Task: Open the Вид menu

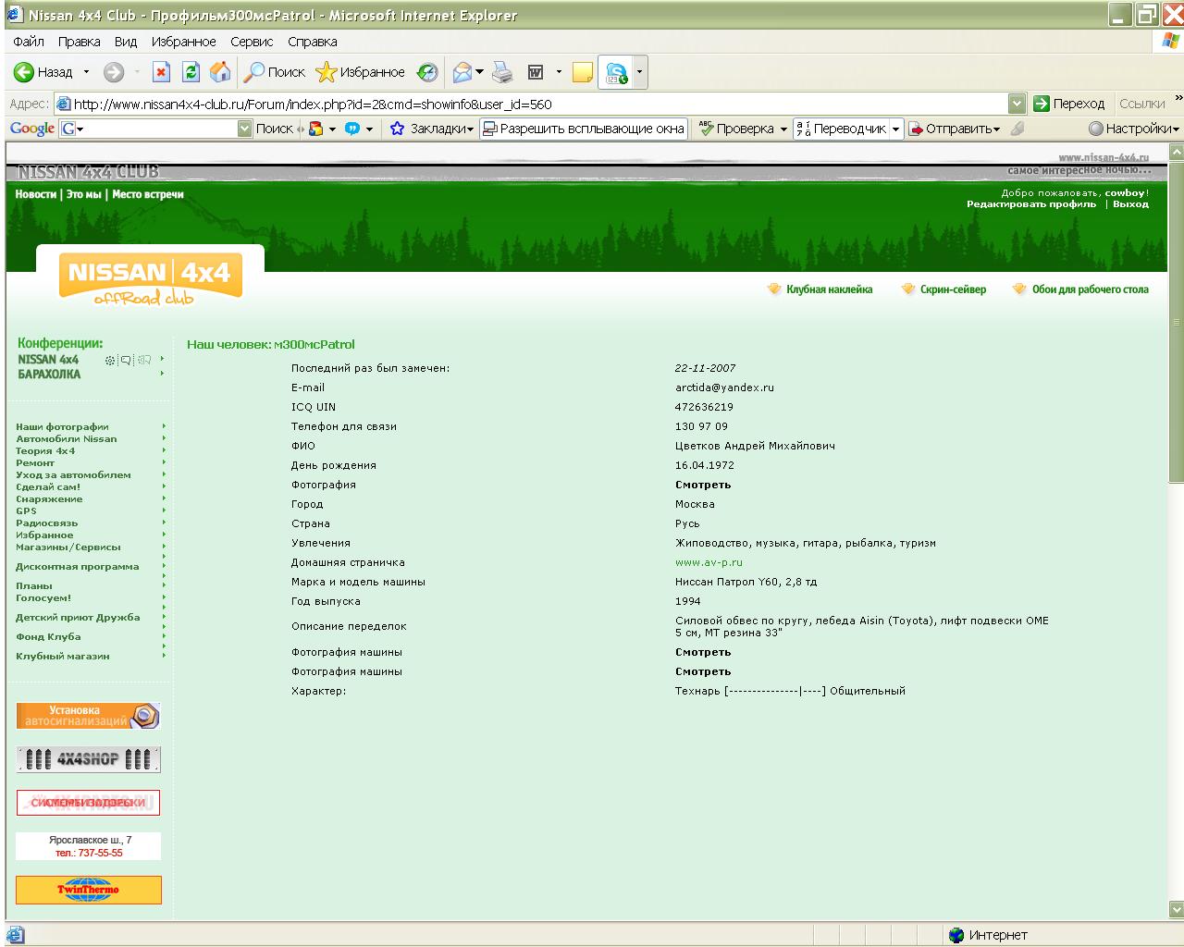Action: coord(126,42)
